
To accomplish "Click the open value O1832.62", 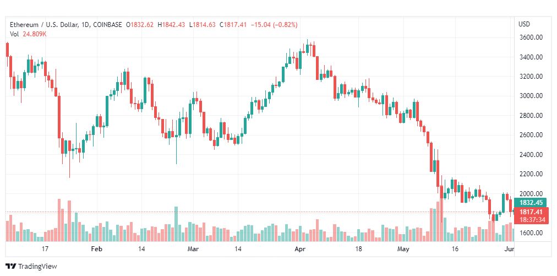I will pyautogui.click(x=141, y=25).
